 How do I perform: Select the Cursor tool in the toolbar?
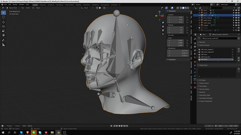pos(4,17)
